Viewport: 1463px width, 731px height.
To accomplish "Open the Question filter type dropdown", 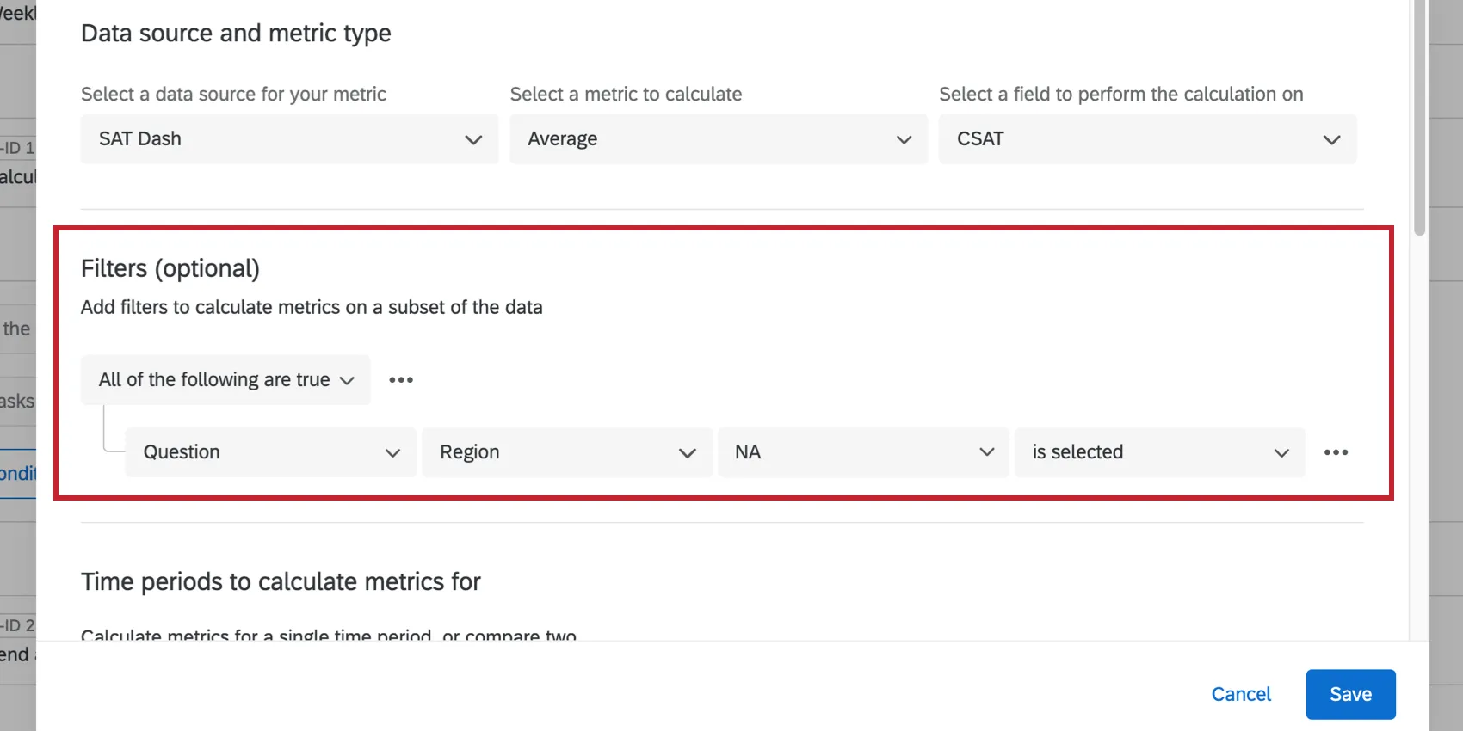I will 270,452.
